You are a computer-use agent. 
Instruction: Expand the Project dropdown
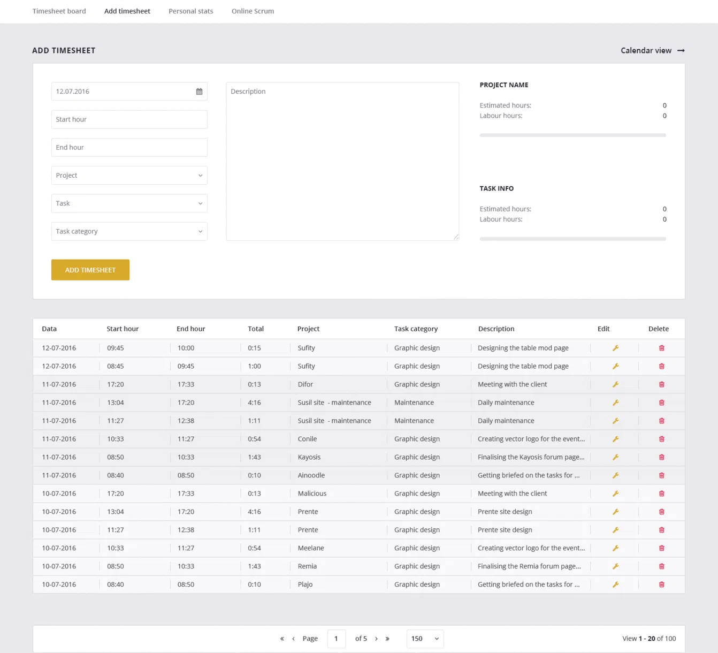coord(129,176)
